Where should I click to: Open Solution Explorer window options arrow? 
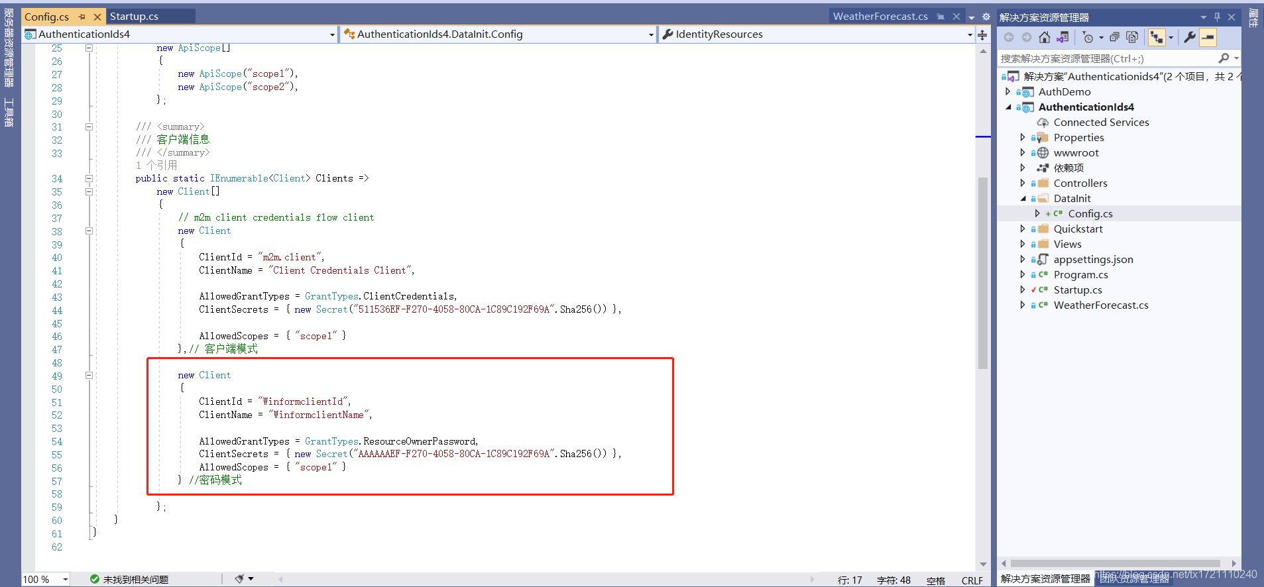tap(1204, 17)
